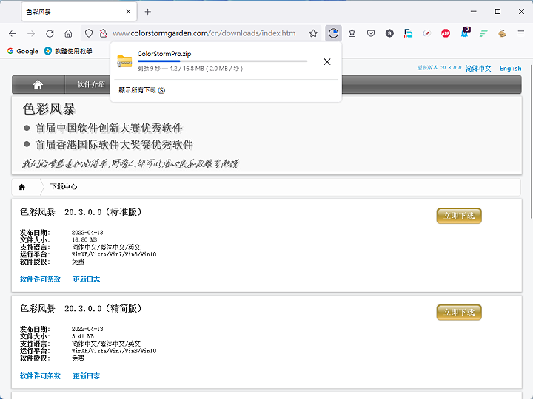Screen dimensions: 533x399
Task: Switch language to 简体中文
Action: pyautogui.click(x=478, y=69)
